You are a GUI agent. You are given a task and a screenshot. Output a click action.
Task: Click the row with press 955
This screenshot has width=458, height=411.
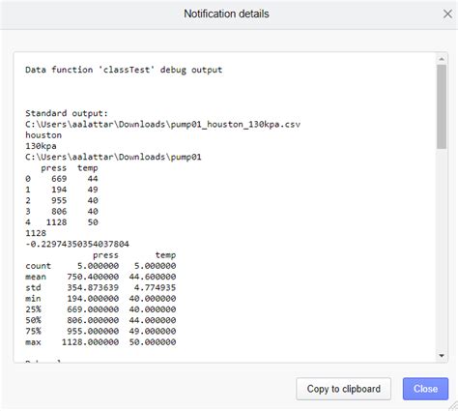tap(62, 200)
